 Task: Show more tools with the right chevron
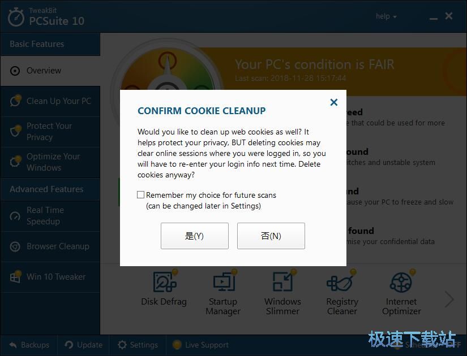point(449,299)
